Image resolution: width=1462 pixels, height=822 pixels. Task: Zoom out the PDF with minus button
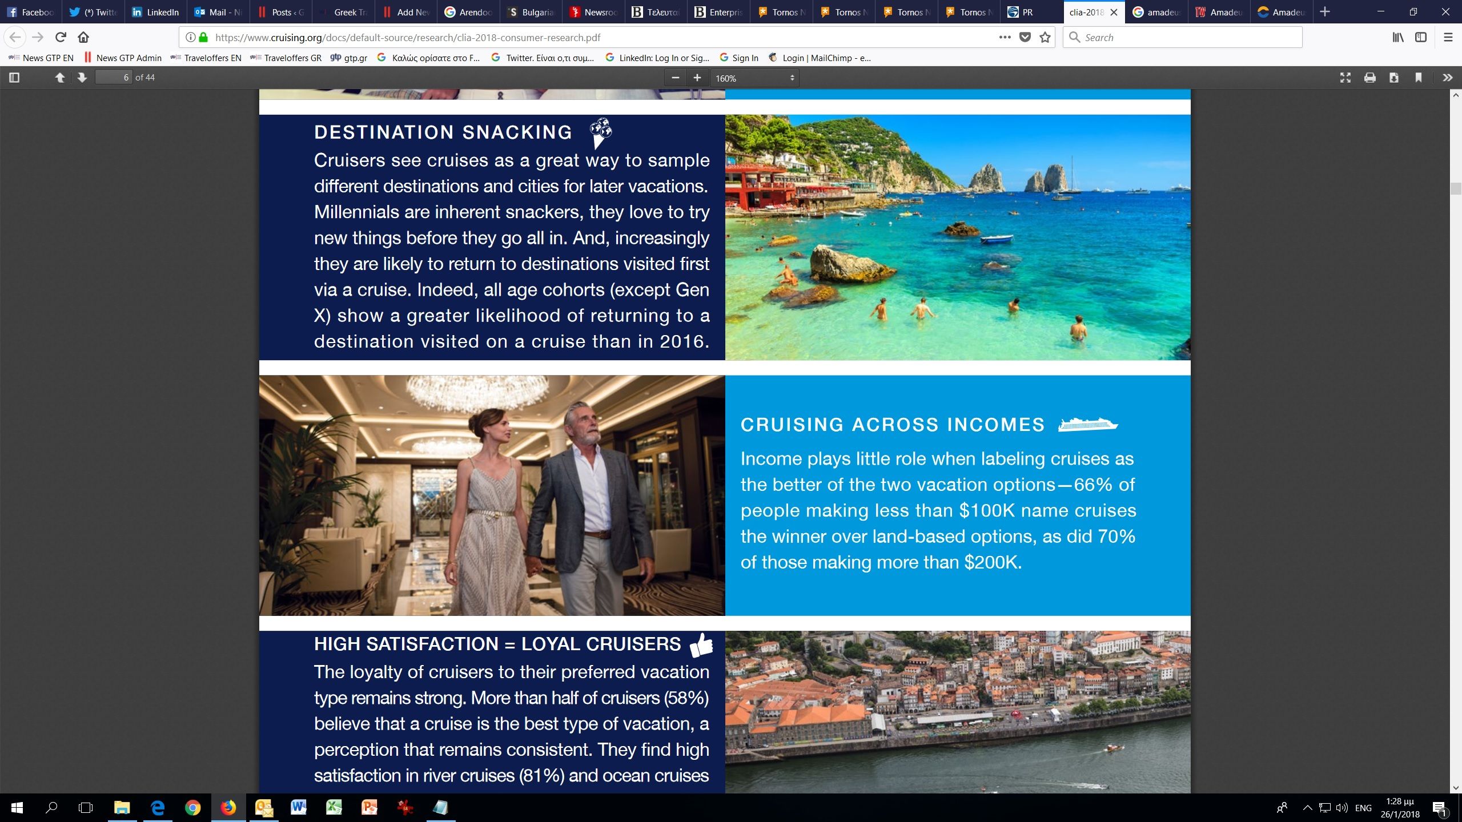(676, 78)
